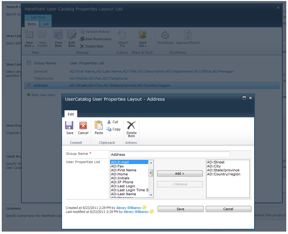Select AD:State/province in selected list

228,170
